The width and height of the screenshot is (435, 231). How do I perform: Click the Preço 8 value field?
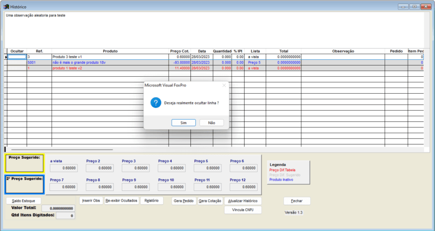[100, 187]
